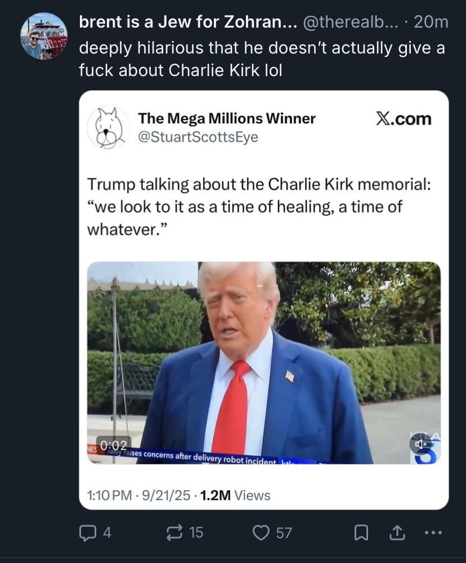Image resolution: width=466 pixels, height=563 pixels.
Task: Open the 20m post timestamp
Action: coord(431,23)
